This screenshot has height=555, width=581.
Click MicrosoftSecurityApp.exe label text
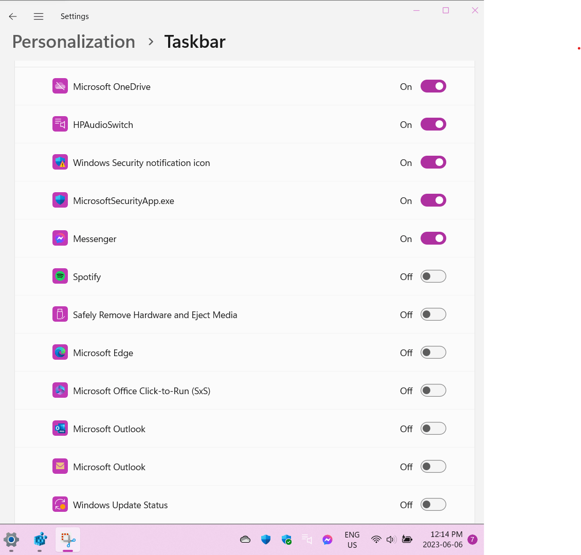point(123,201)
